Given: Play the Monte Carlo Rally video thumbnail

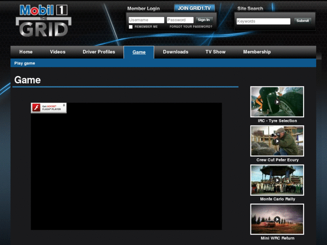Looking at the screenshot, I should 277,180.
